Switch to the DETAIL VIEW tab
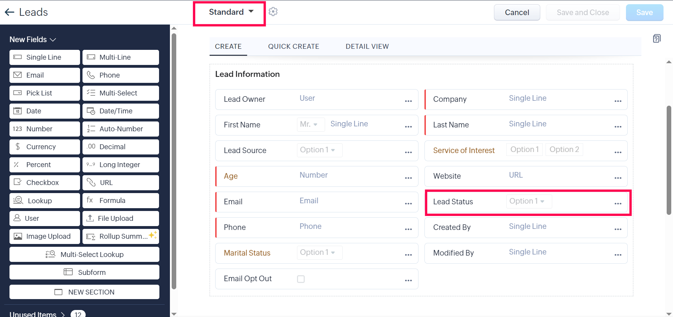673x317 pixels. pyautogui.click(x=367, y=46)
